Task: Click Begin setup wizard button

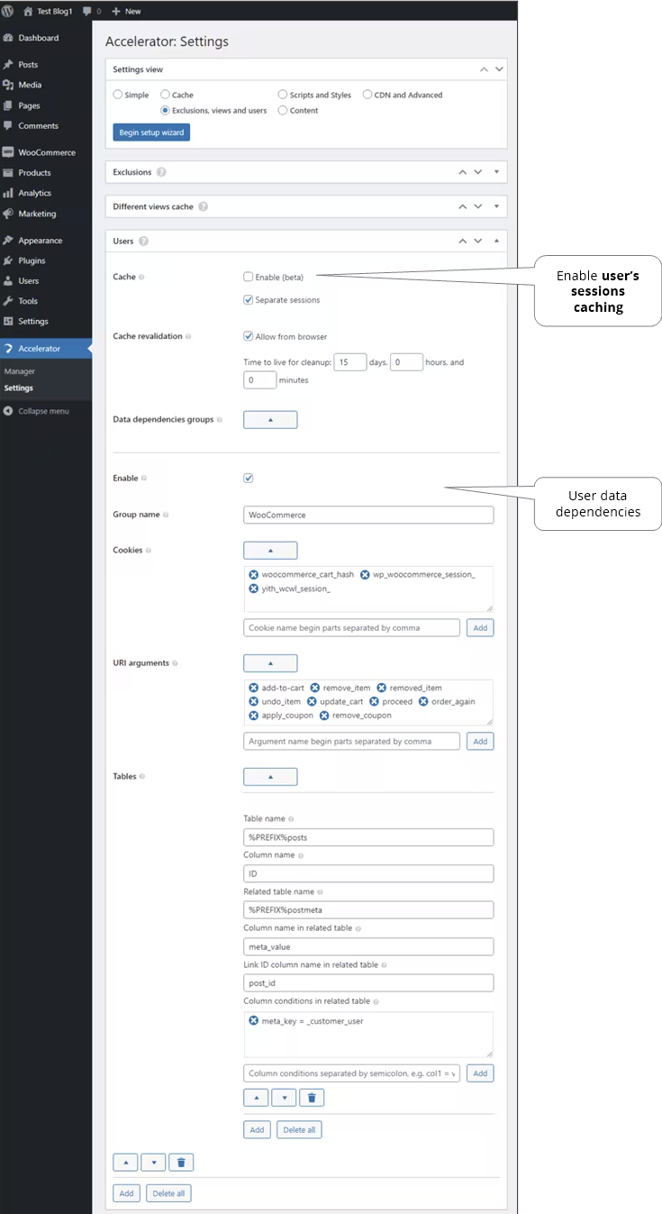Action: (151, 132)
